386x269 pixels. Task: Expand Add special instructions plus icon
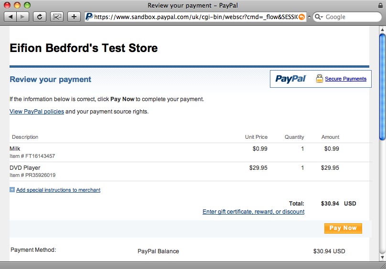[12, 189]
